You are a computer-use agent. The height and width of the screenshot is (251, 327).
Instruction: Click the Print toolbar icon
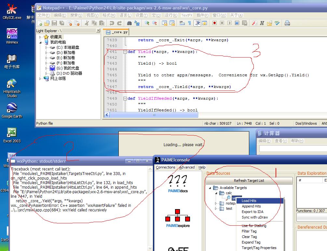[287, 23]
